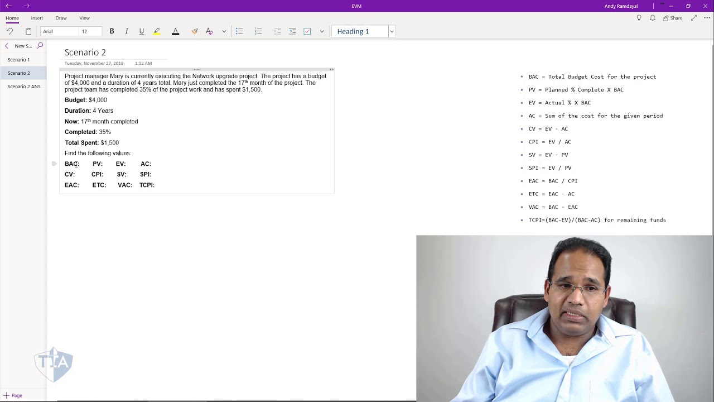This screenshot has width=714, height=402.
Task: Switch to the View tab
Action: 84,18
